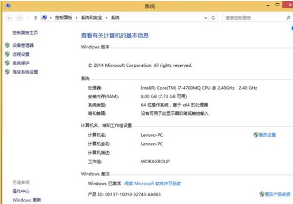Click the WORKGROUP value
293x204 pixels.
[x=155, y=162]
